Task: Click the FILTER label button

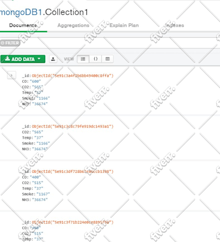Action: click(x=10, y=43)
